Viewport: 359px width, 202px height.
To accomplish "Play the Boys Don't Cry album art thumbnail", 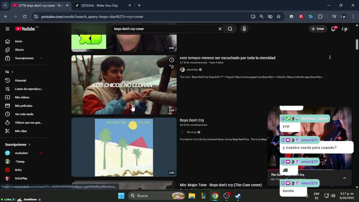I will click(124, 147).
